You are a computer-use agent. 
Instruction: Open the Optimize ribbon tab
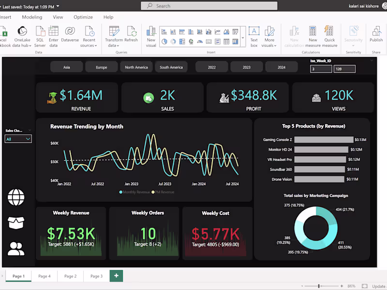(x=83, y=17)
